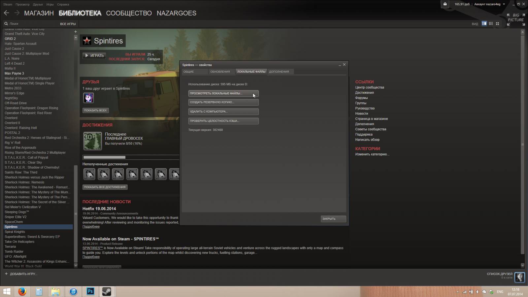Click the search magnifier icon

click(6, 24)
